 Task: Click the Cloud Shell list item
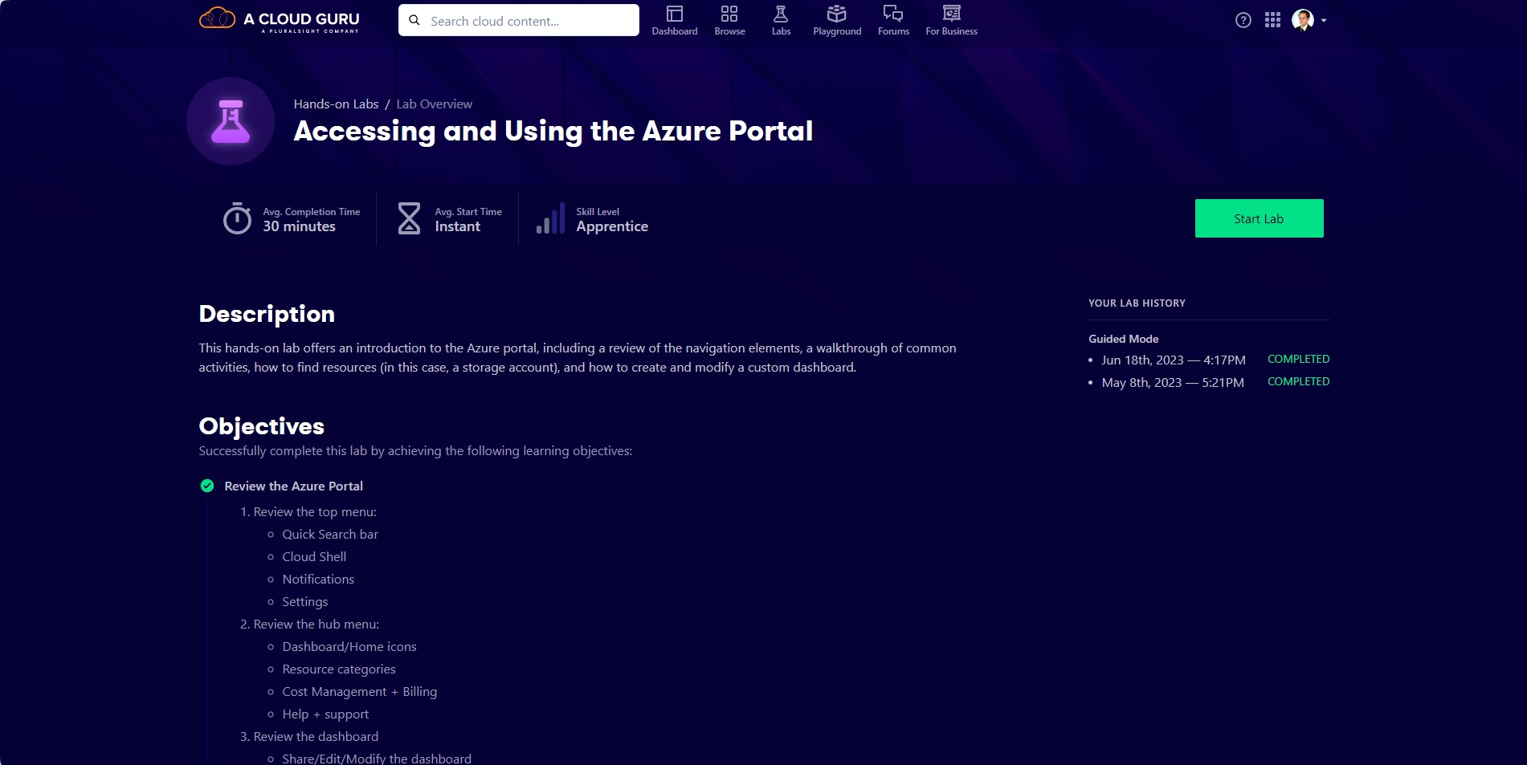tap(314, 556)
